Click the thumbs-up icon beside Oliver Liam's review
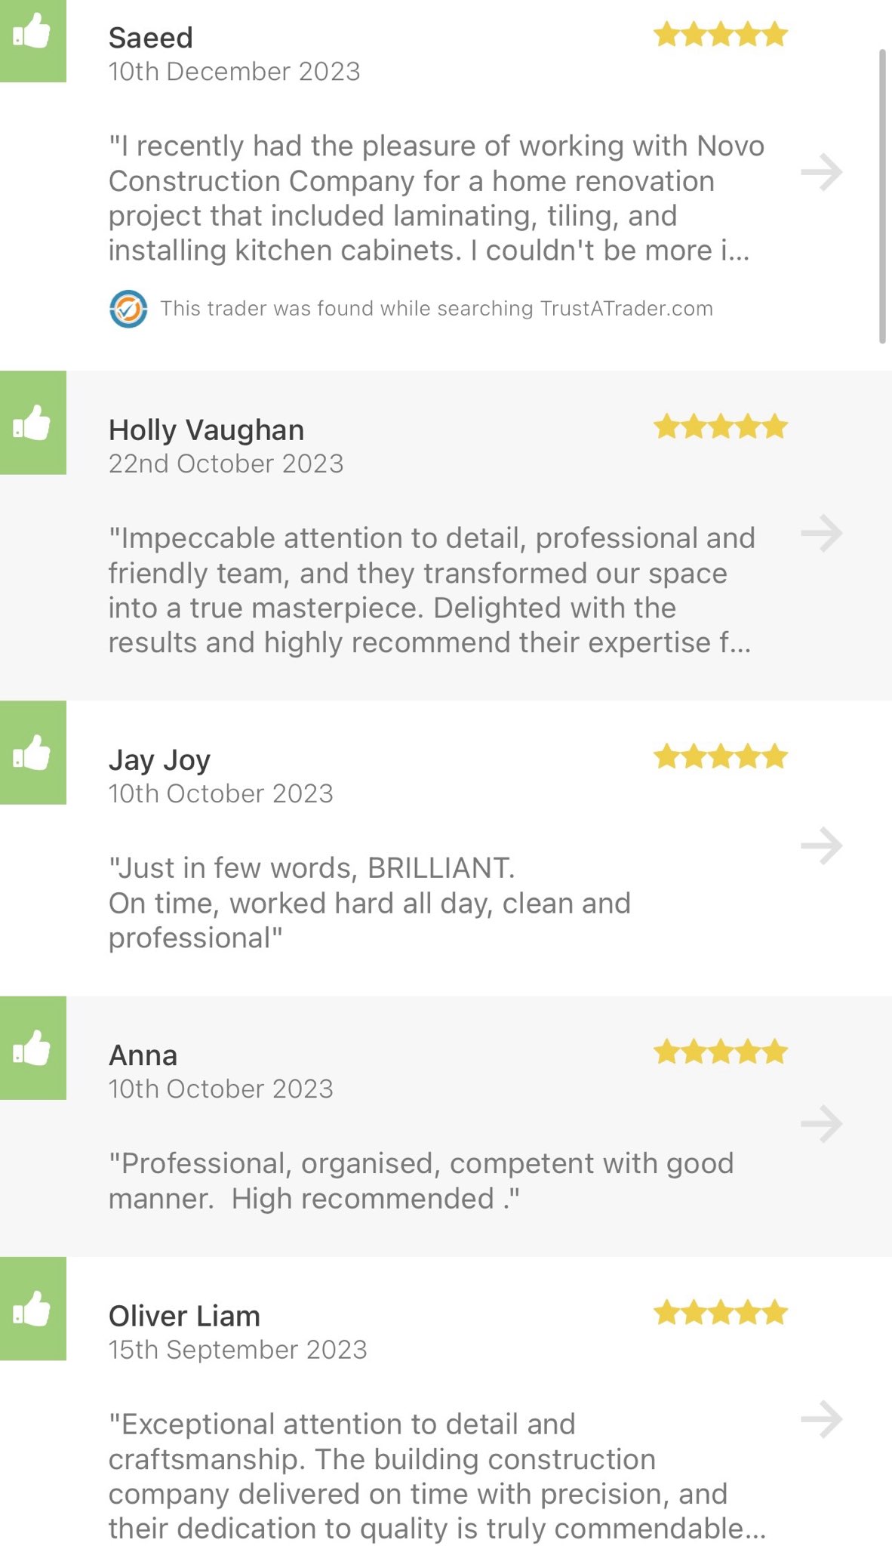The width and height of the screenshot is (892, 1546). pos(32,1308)
